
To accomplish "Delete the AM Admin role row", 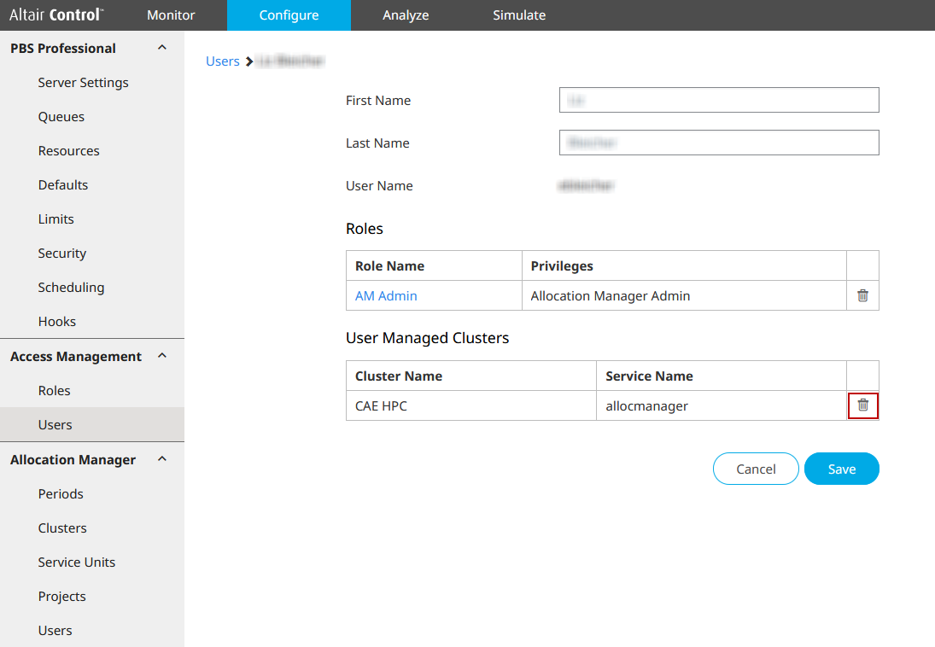I will pyautogui.click(x=862, y=296).
